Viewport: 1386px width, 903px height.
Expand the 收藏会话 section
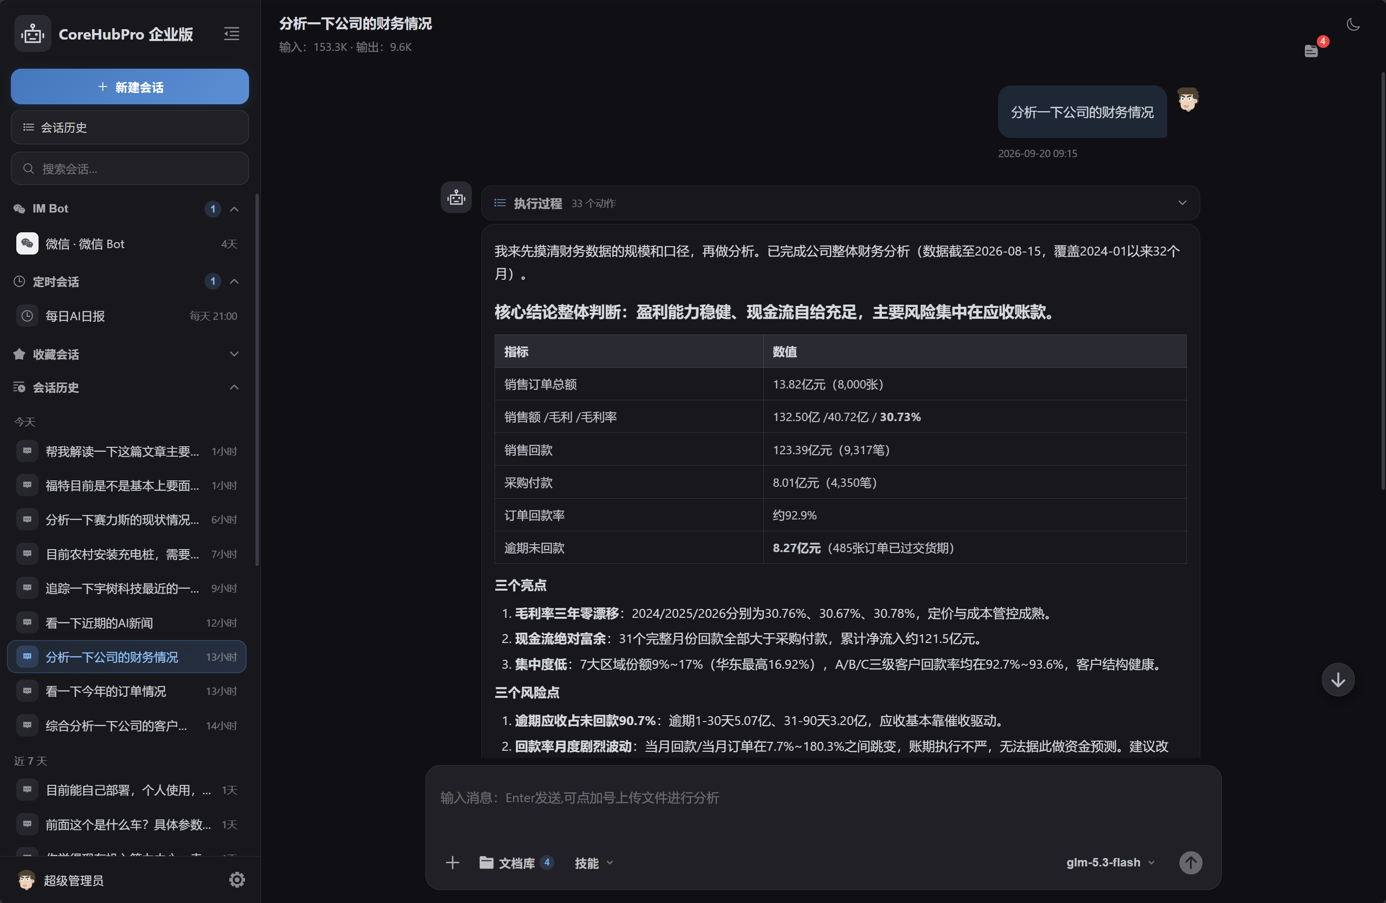click(x=234, y=353)
